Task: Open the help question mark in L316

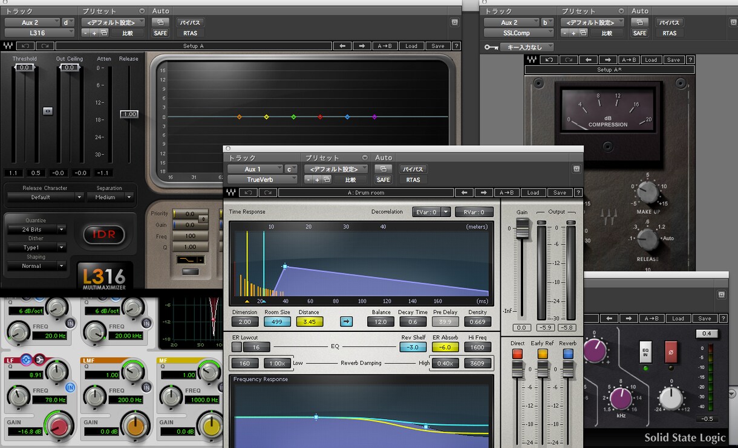Action: tap(456, 46)
